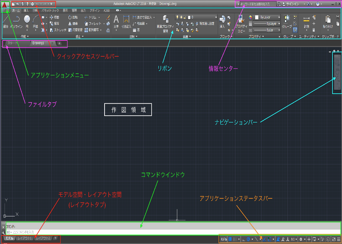The height and width of the screenshot is (244, 342).
Task: Toggle Clean Screen icon in status bar
Action: click(334, 239)
